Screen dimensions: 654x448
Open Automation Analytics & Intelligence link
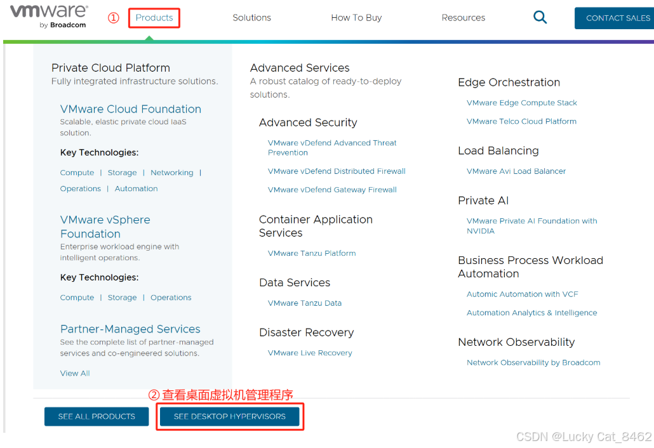click(x=532, y=313)
